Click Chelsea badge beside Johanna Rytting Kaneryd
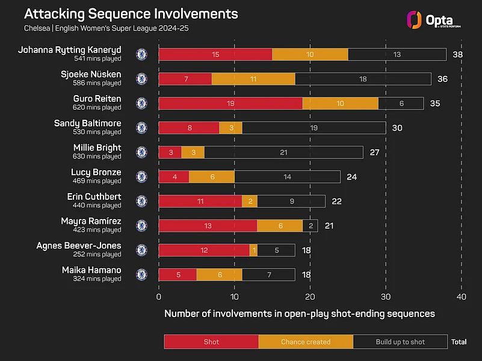Screen dimensions: 482x361 point(141,54)
